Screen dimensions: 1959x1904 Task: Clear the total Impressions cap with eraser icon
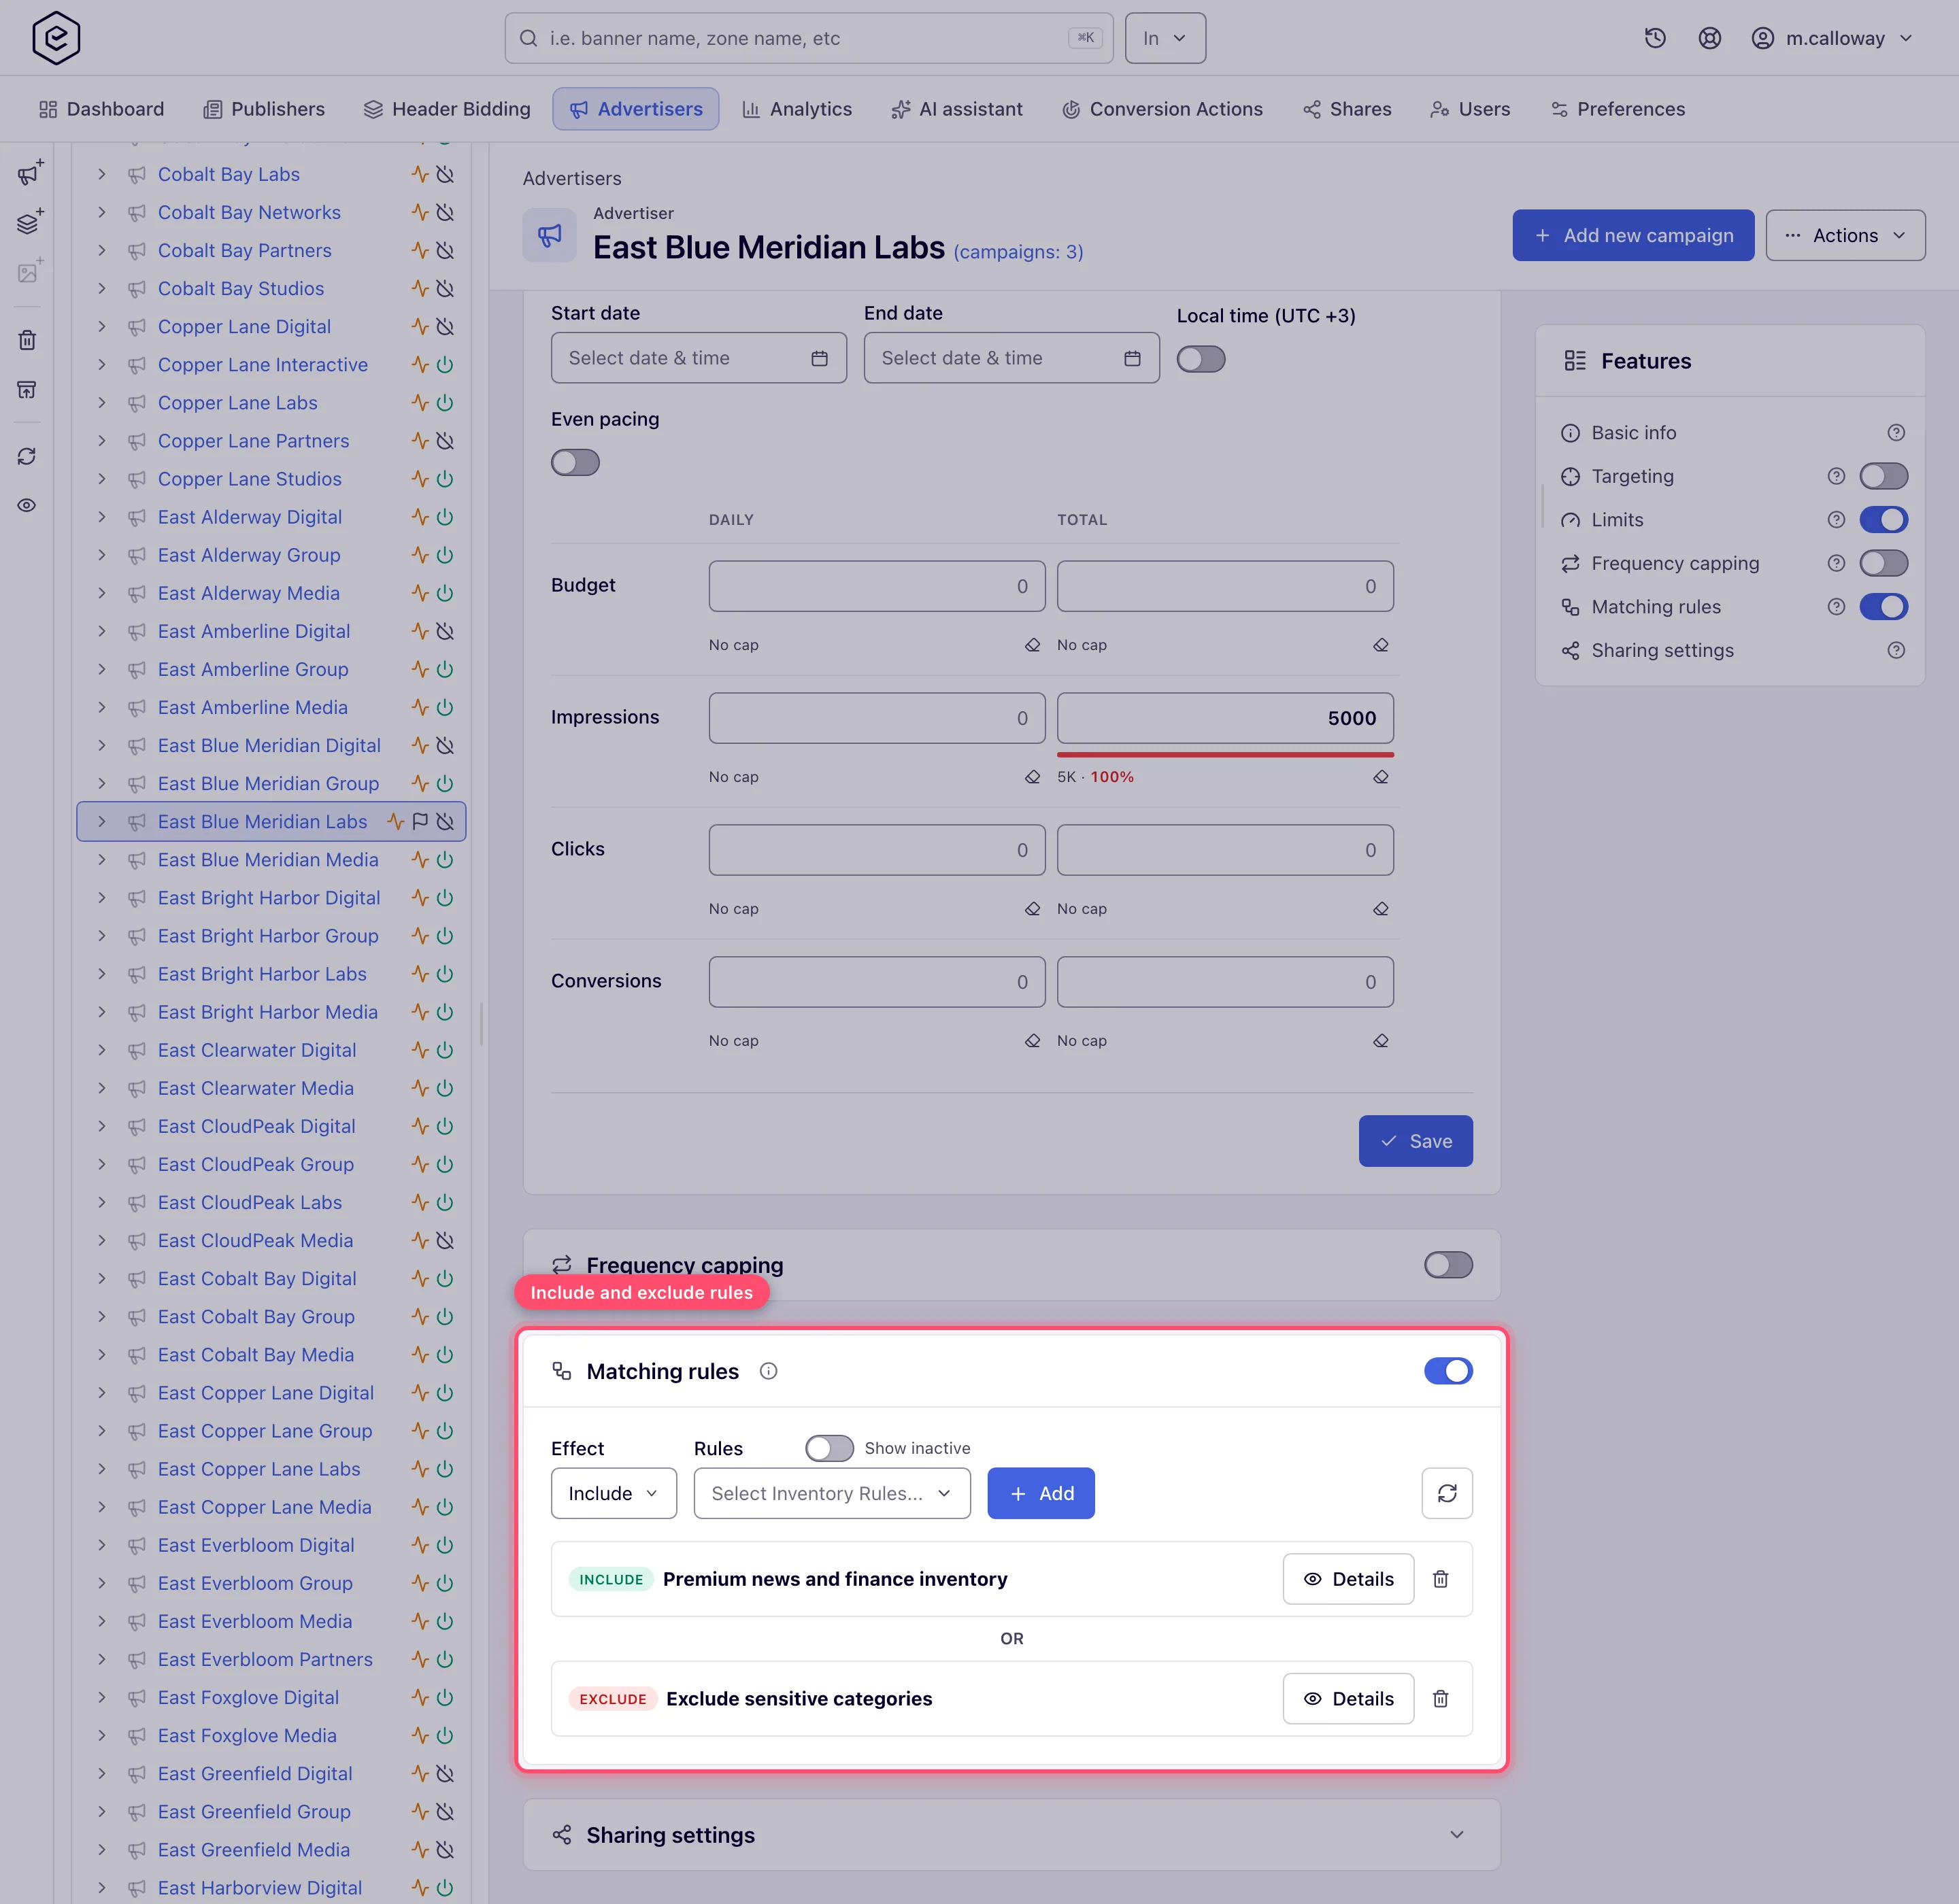1381,777
